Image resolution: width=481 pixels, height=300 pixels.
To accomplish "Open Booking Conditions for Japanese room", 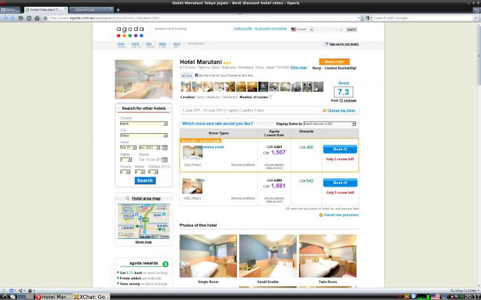I will pos(243,165).
